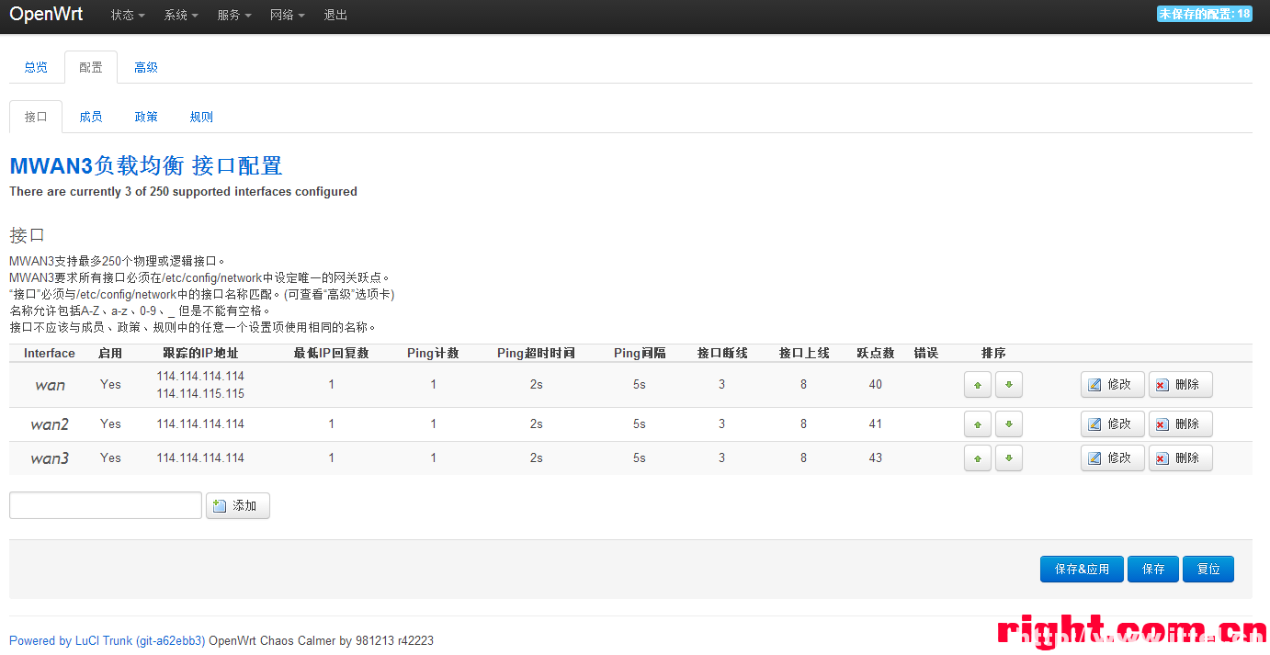Click the hop count value 41

875,424
